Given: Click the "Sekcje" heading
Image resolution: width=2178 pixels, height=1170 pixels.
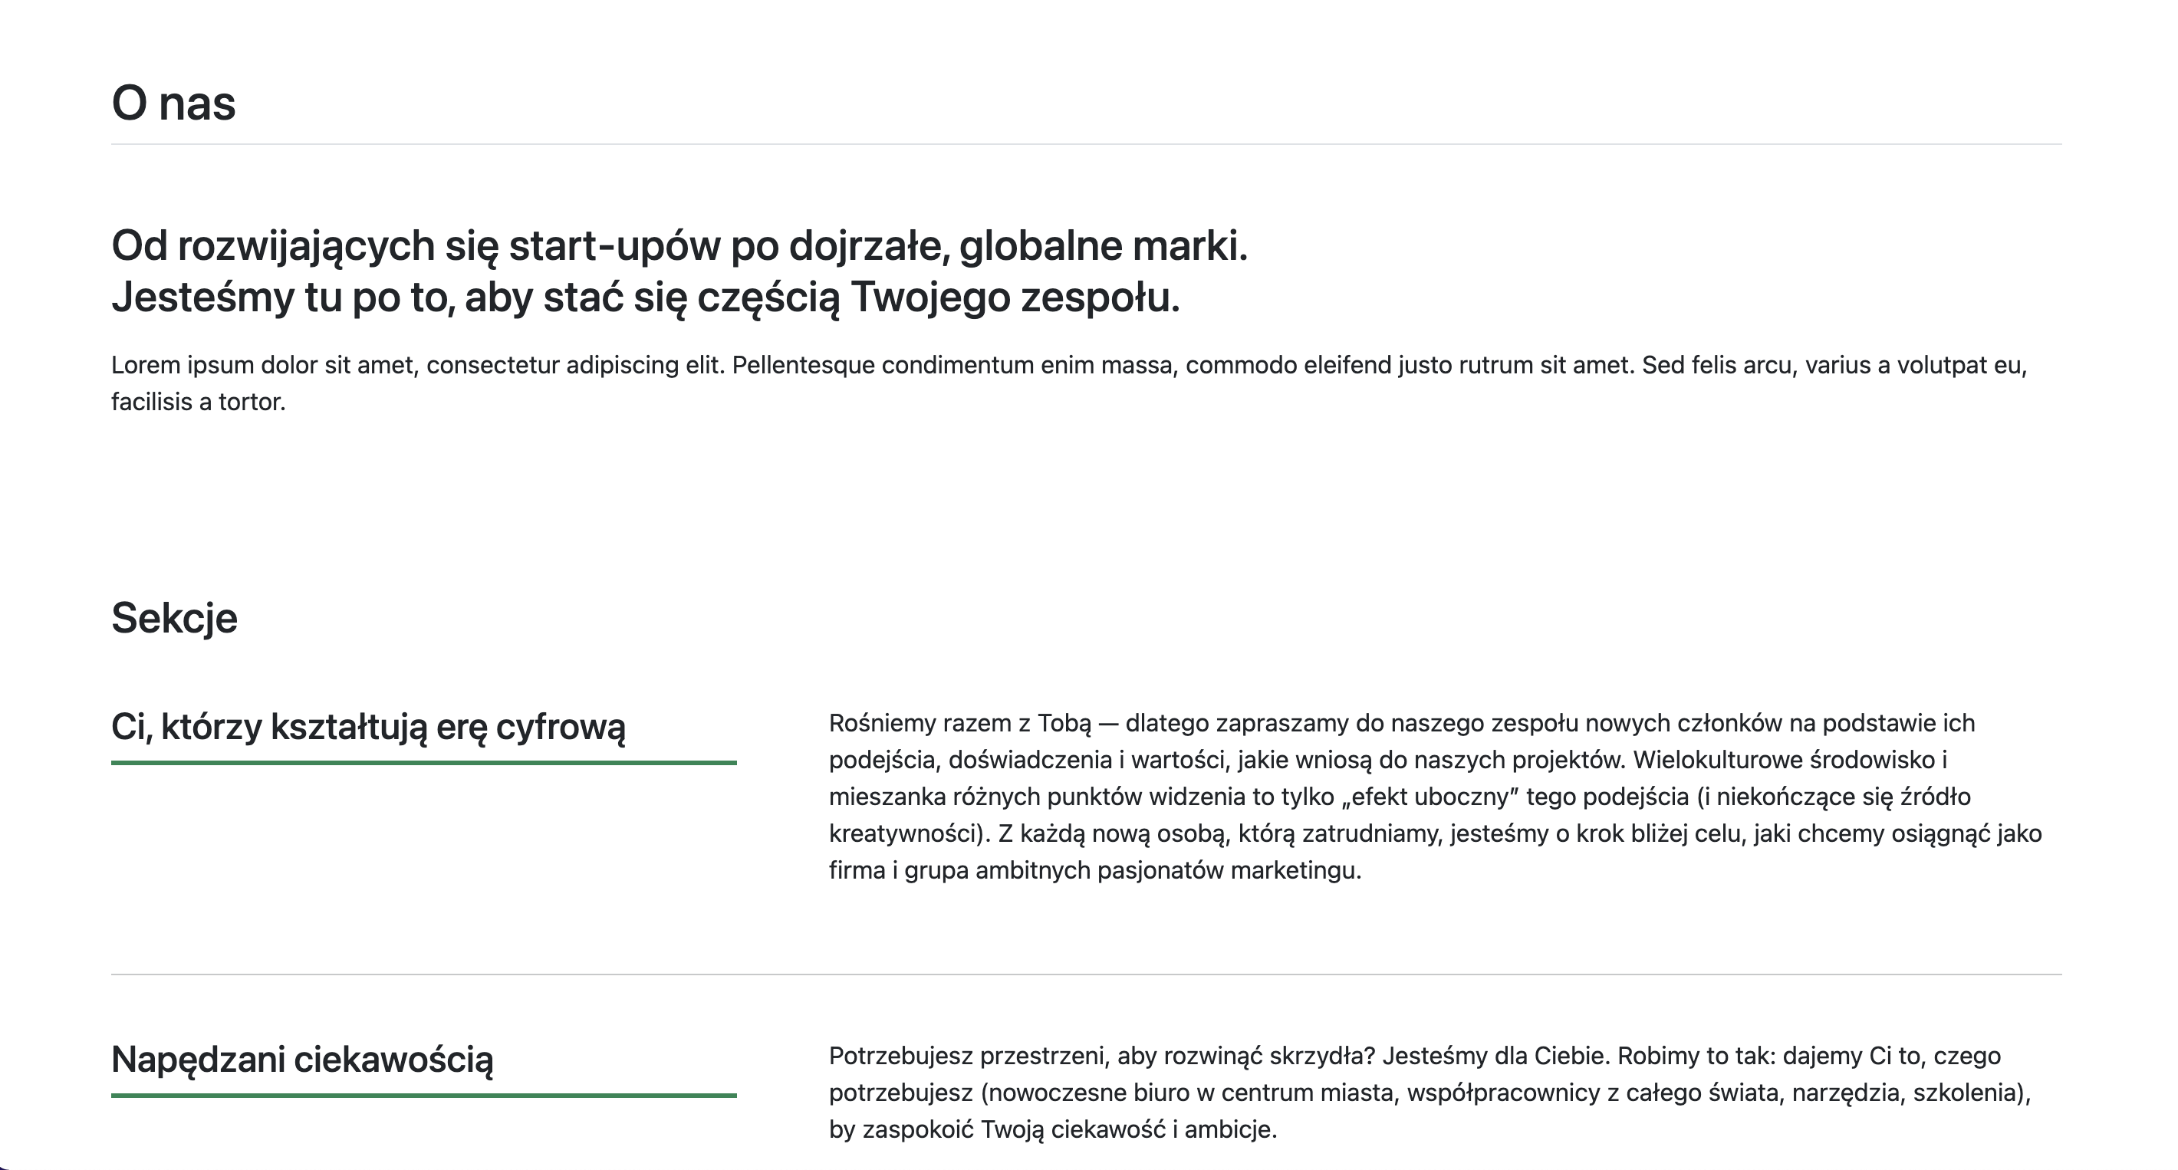Looking at the screenshot, I should tap(174, 618).
